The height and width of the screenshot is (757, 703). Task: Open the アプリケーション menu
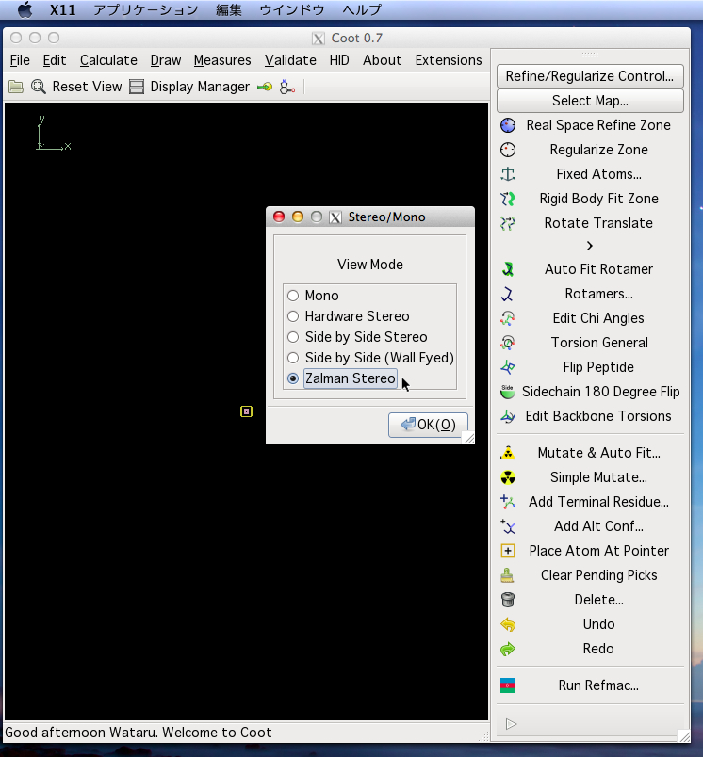click(x=145, y=9)
